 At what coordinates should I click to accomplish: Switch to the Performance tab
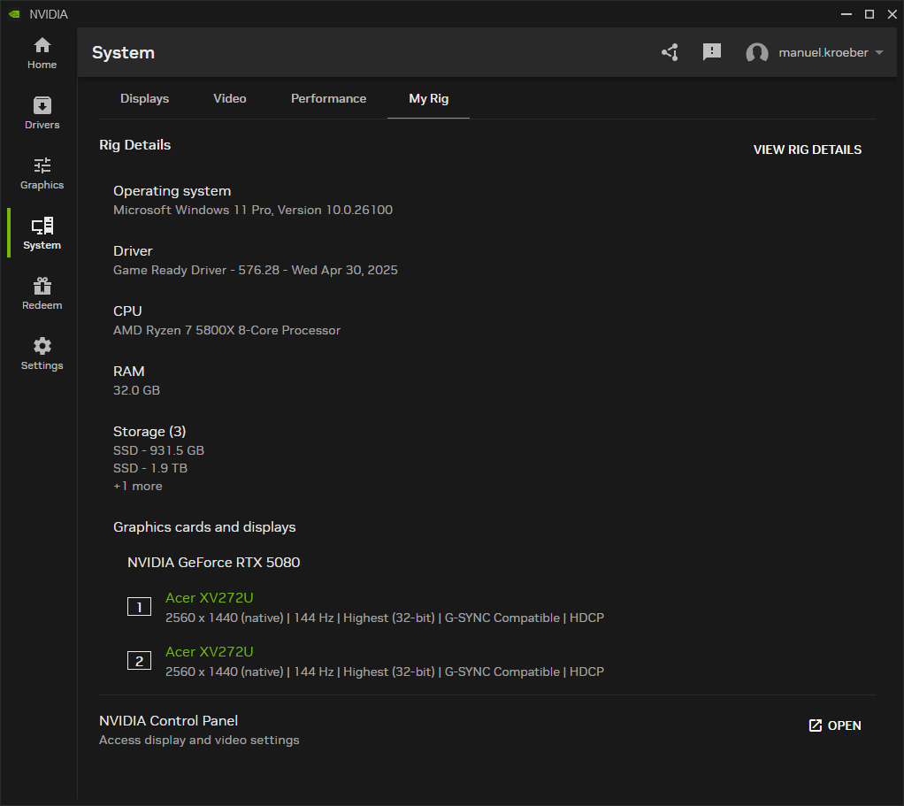(329, 98)
